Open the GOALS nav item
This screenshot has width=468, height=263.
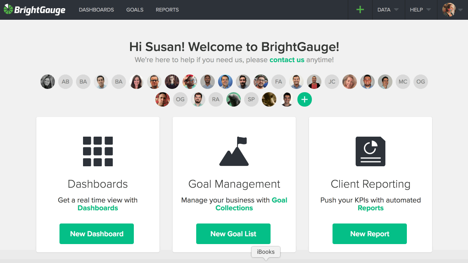point(135,10)
